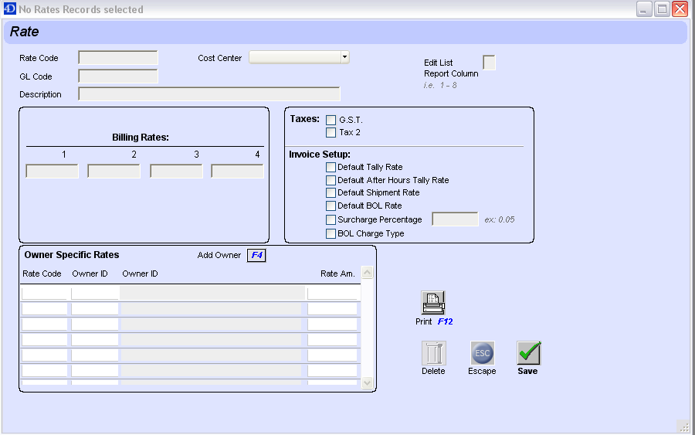Image resolution: width=695 pixels, height=435 pixels.
Task: Click the 4D application icon in title bar
Action: coord(9,9)
